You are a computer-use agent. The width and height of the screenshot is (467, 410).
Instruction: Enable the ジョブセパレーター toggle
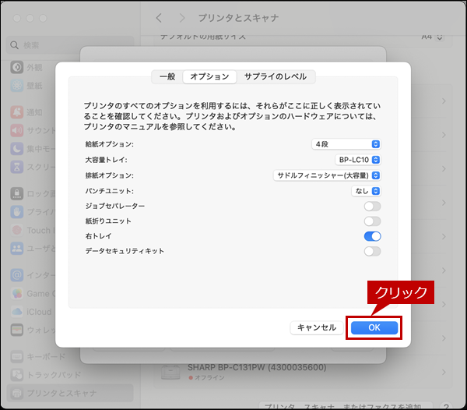point(372,206)
